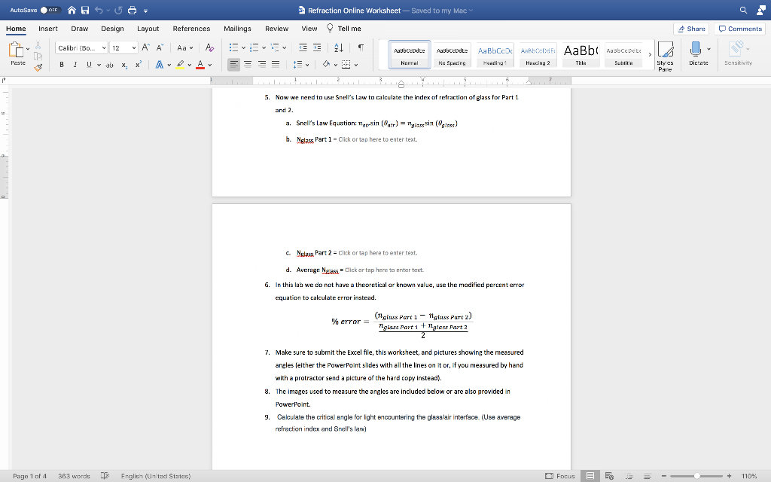771x482 pixels.
Task: Switch to Web Layout view in status bar
Action: [x=609, y=476]
